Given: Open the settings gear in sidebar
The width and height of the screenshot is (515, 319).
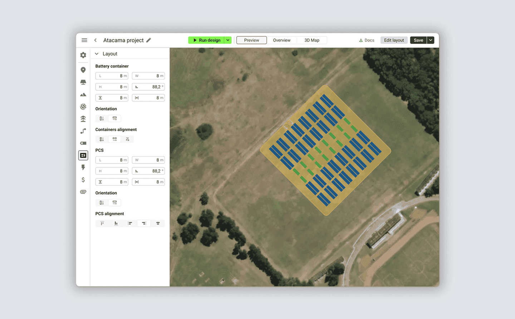Looking at the screenshot, I should 83,55.
